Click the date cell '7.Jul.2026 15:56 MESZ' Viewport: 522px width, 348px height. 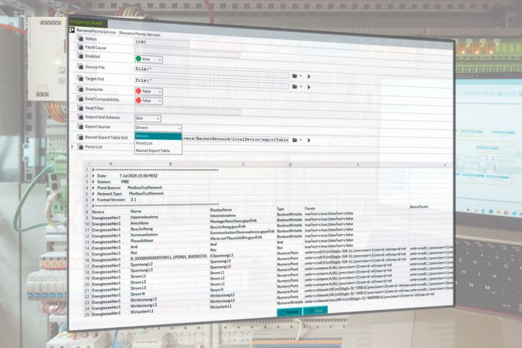[139, 176]
